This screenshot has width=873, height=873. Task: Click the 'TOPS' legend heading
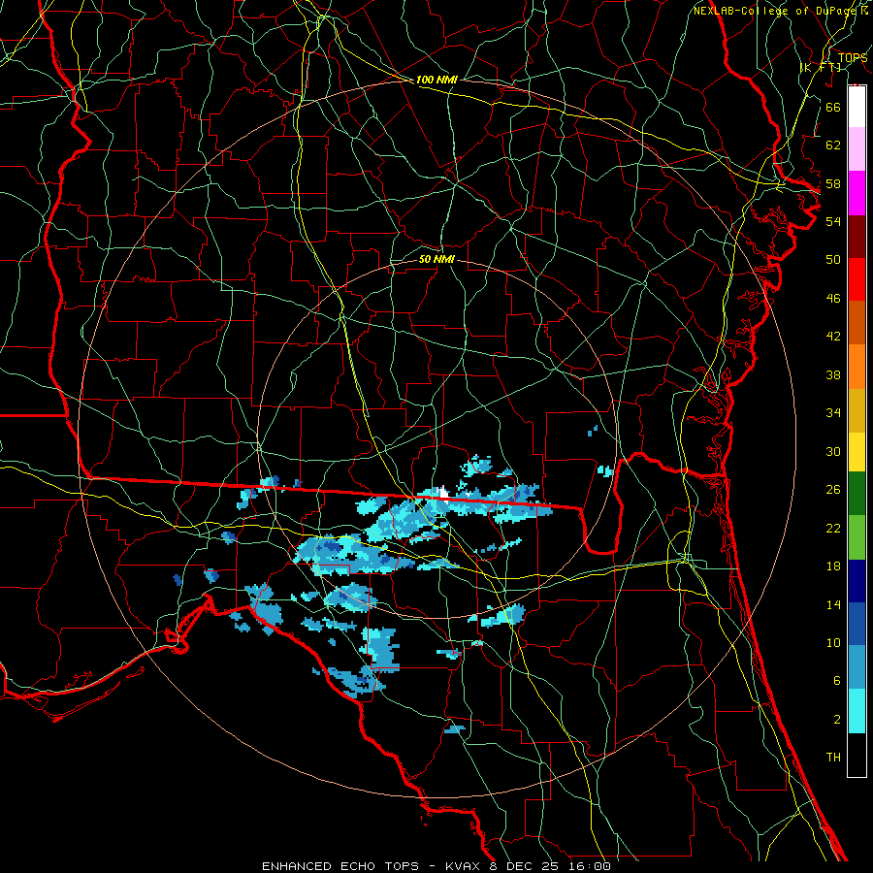click(x=853, y=58)
